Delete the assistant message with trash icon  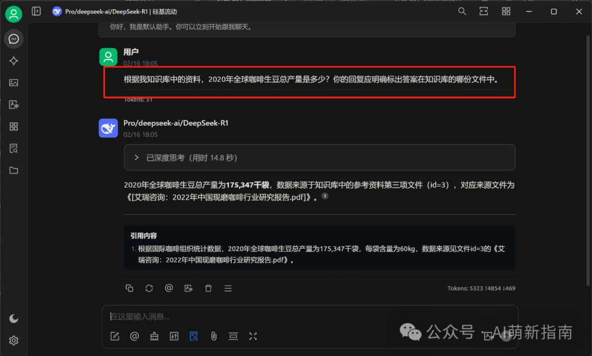[x=208, y=288]
